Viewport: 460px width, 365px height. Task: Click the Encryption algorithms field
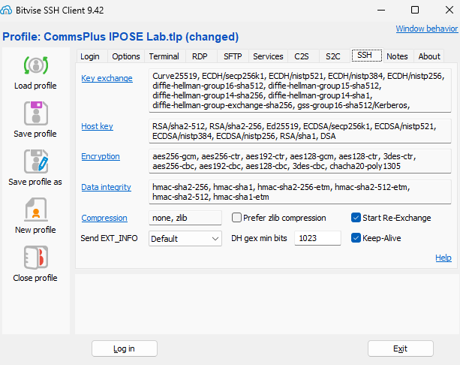coord(300,161)
